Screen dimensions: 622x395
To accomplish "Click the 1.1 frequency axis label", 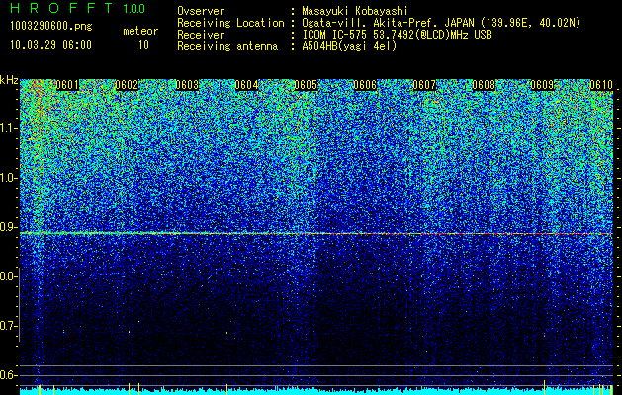I will (x=7, y=128).
